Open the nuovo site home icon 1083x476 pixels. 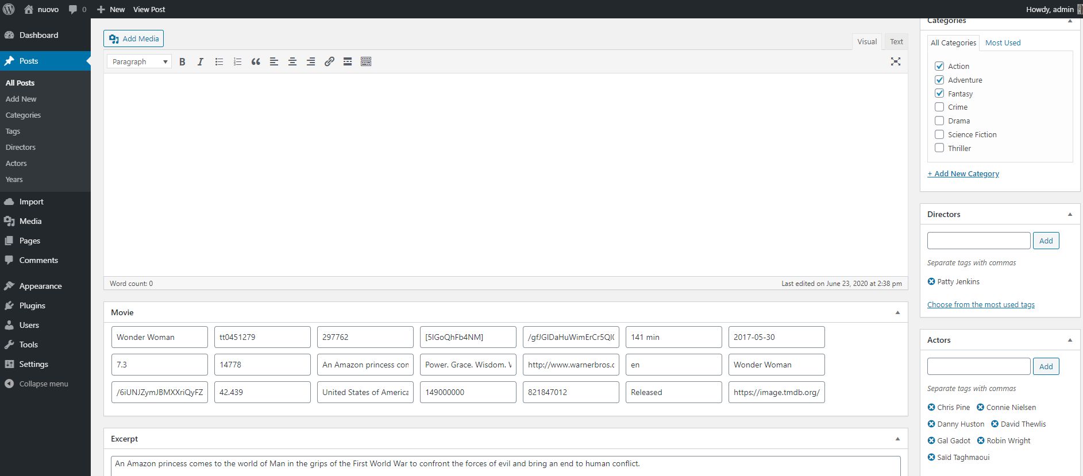click(x=29, y=9)
